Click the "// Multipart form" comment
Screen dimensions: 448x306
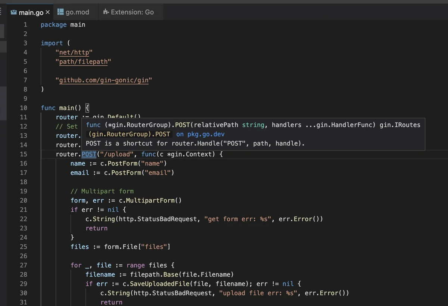[102, 191]
